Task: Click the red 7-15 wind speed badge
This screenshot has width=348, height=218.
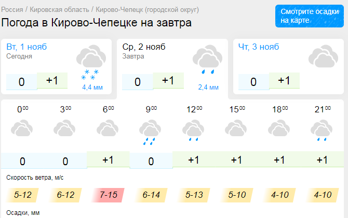Action: coord(108,195)
